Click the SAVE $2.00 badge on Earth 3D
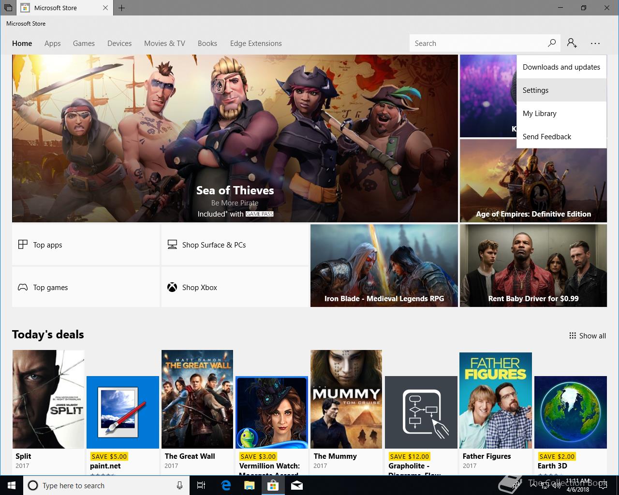Viewport: 619px width, 495px height. [x=557, y=456]
